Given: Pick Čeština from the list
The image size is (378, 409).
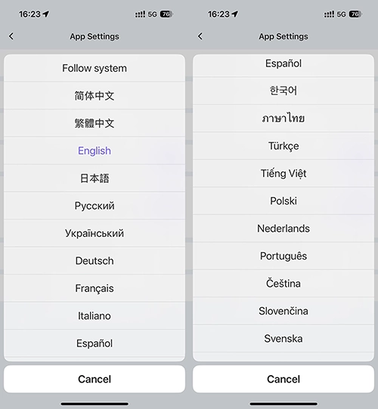Looking at the screenshot, I should tap(283, 284).
